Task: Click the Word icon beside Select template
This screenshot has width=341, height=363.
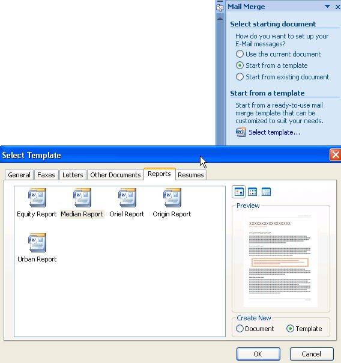Action: coord(241,132)
